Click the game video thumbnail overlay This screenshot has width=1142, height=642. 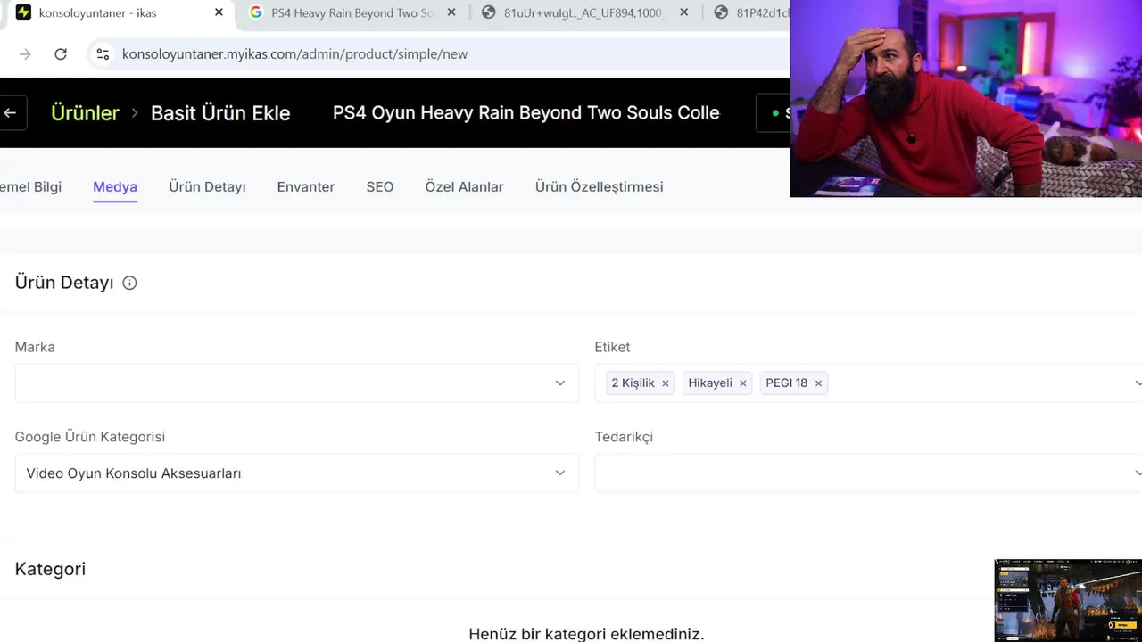[1068, 600]
